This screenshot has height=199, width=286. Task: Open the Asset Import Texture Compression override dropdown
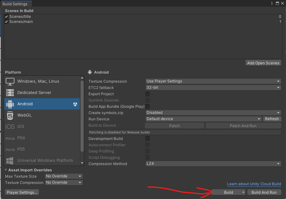coord(64,182)
